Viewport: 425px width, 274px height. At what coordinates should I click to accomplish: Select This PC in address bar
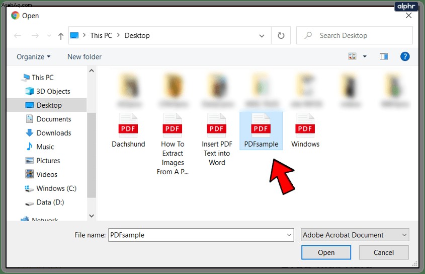point(101,36)
